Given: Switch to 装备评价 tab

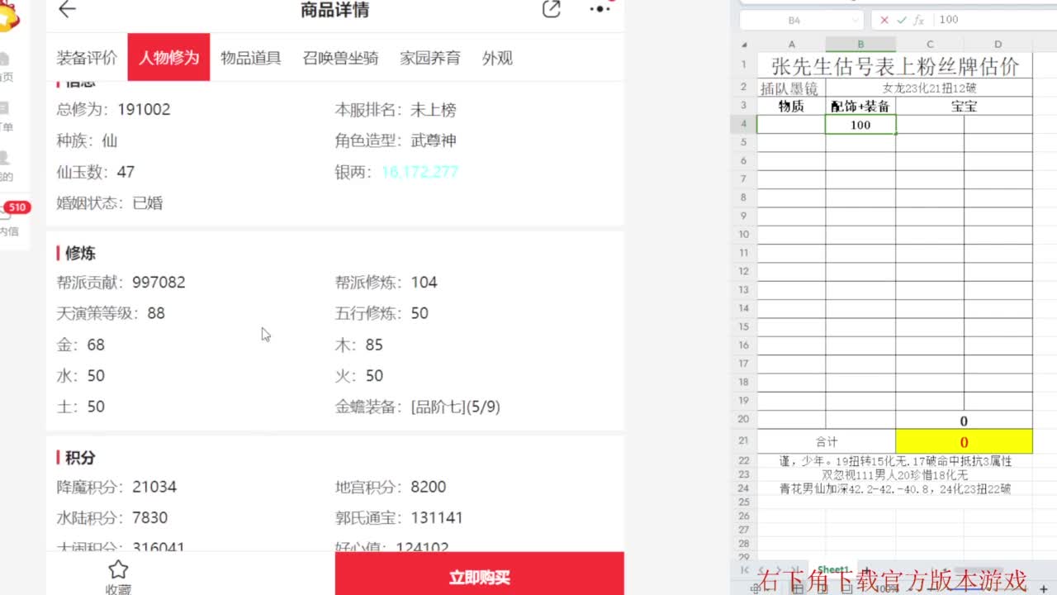Looking at the screenshot, I should coord(87,58).
